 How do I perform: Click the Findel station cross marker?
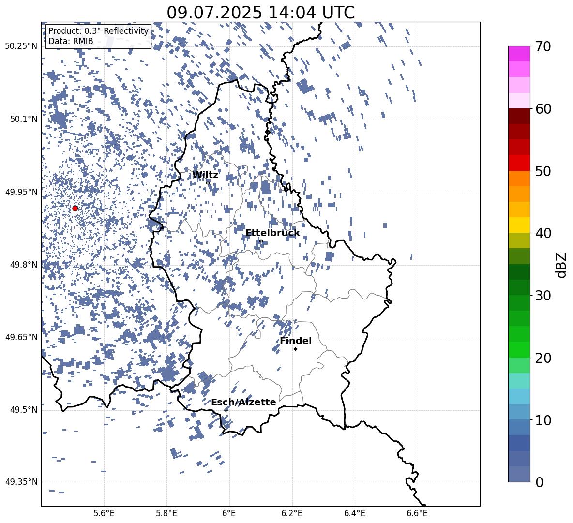[x=295, y=349]
